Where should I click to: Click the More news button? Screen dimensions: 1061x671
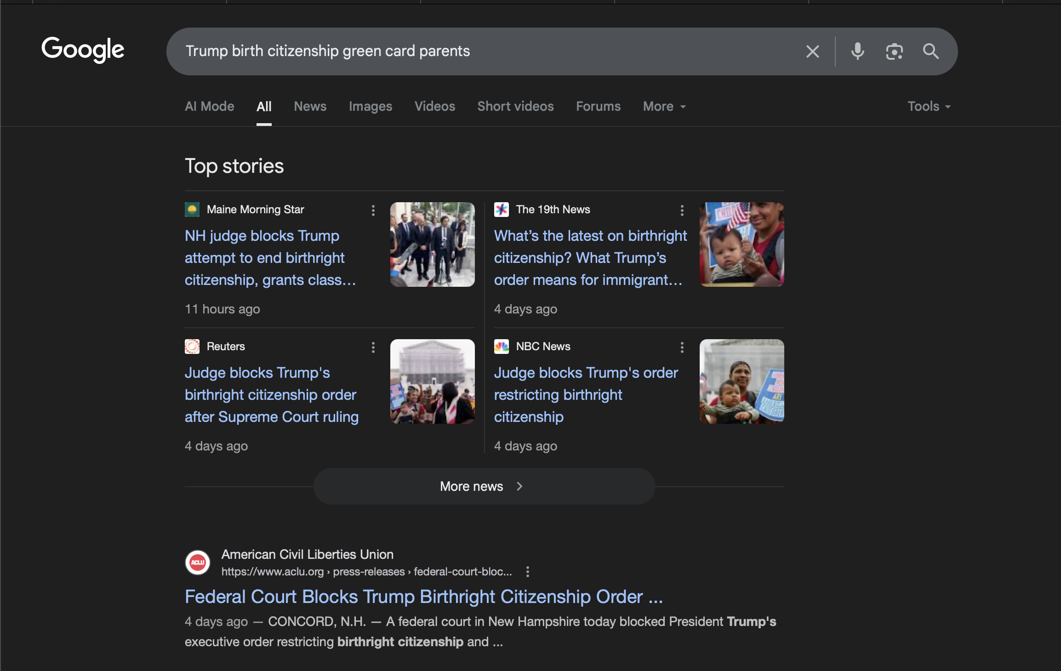[x=485, y=487]
